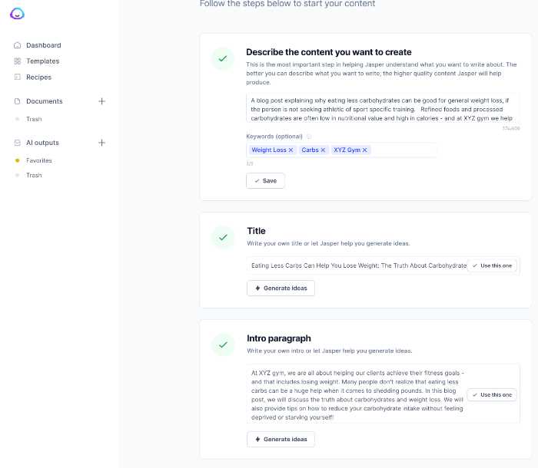This screenshot has height=468, width=538.
Task: Click the plus icon beside Documents
Action: point(101,101)
